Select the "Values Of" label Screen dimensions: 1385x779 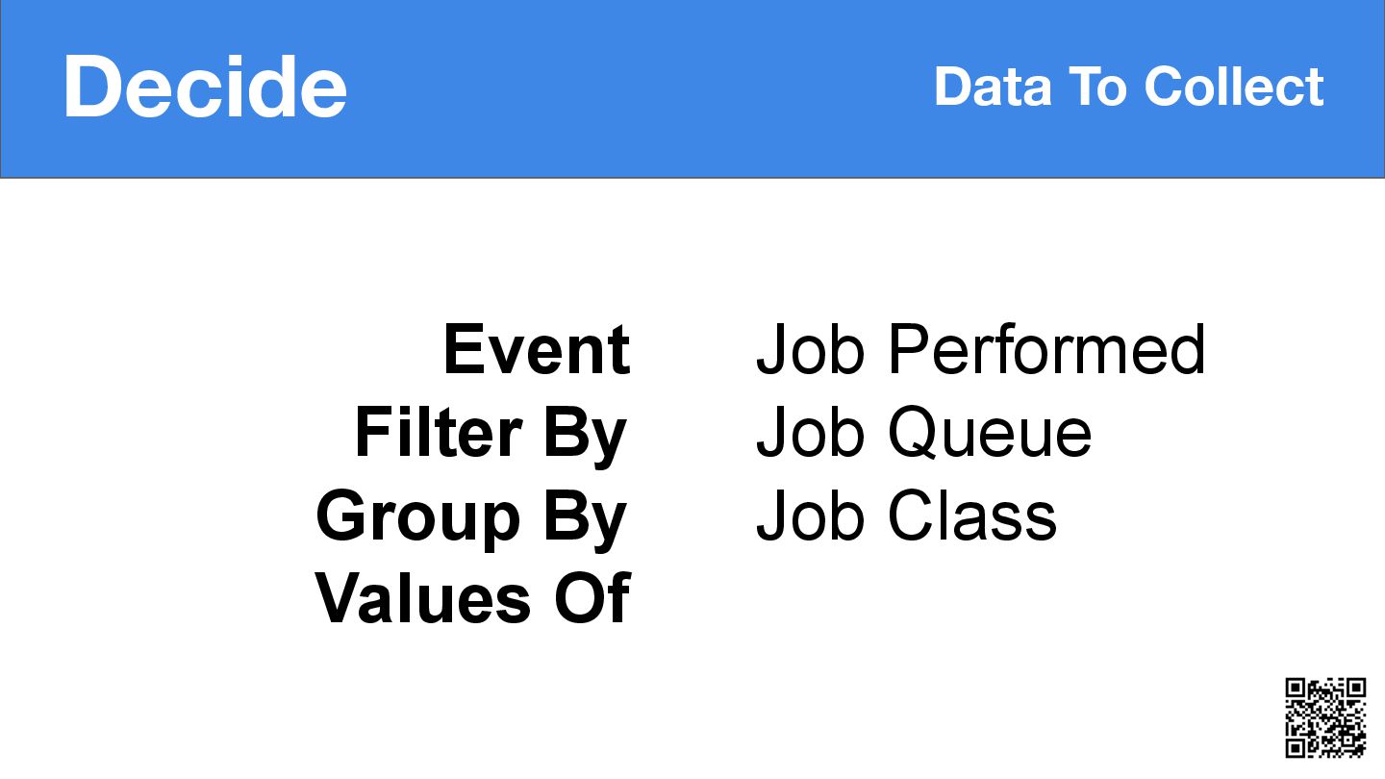[473, 598]
